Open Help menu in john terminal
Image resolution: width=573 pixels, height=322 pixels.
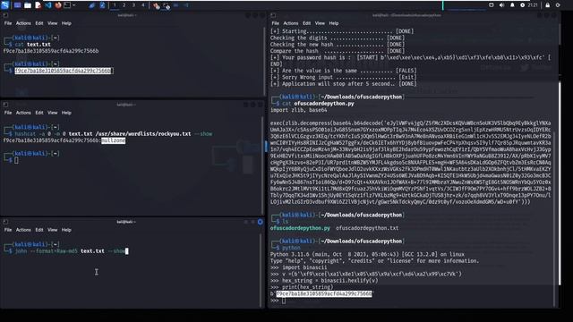pyautogui.click(x=66, y=230)
